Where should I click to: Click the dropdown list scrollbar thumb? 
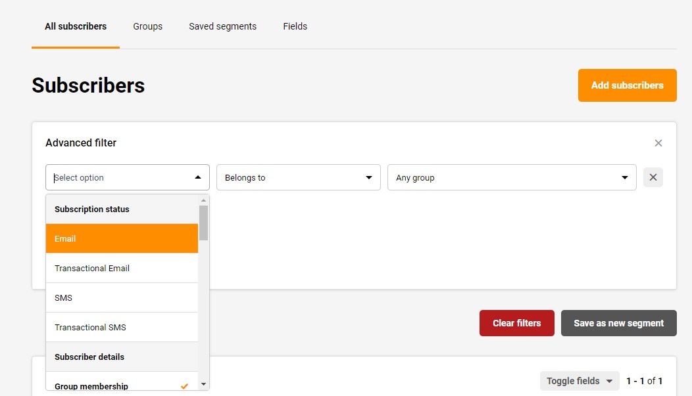[203, 223]
